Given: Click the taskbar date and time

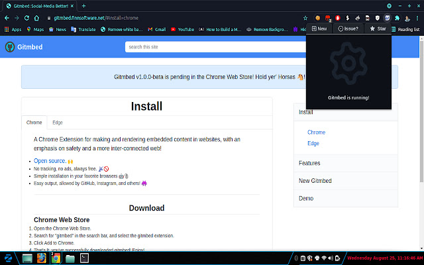Looking at the screenshot, I should pyautogui.click(x=385, y=258).
